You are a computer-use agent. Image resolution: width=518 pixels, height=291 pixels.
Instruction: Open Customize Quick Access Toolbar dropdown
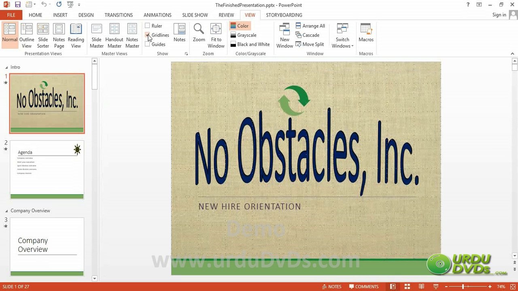coord(79,5)
